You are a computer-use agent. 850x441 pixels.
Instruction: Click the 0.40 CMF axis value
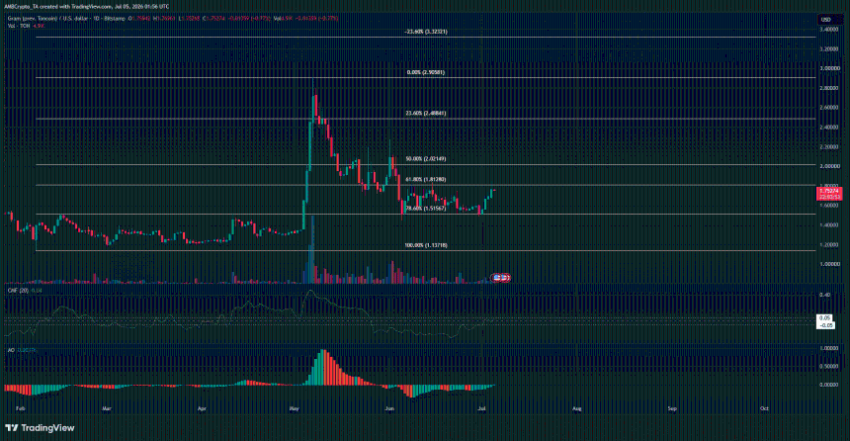click(825, 295)
